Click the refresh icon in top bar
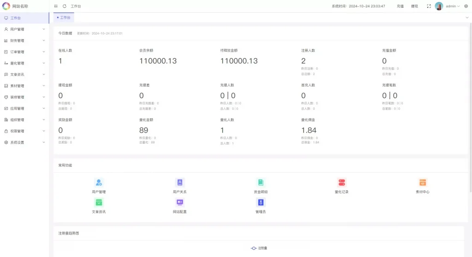 [65, 6]
